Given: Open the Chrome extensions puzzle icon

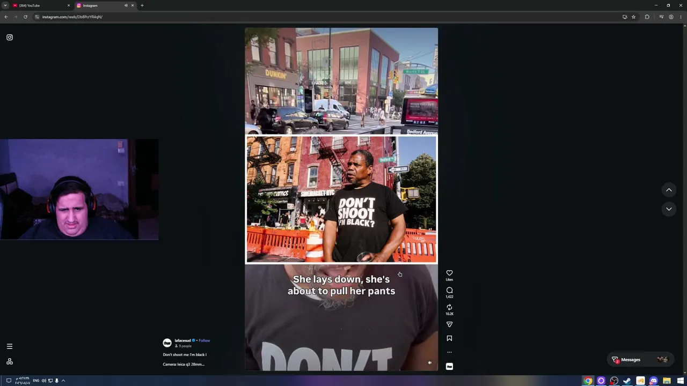Looking at the screenshot, I should 647,17.
